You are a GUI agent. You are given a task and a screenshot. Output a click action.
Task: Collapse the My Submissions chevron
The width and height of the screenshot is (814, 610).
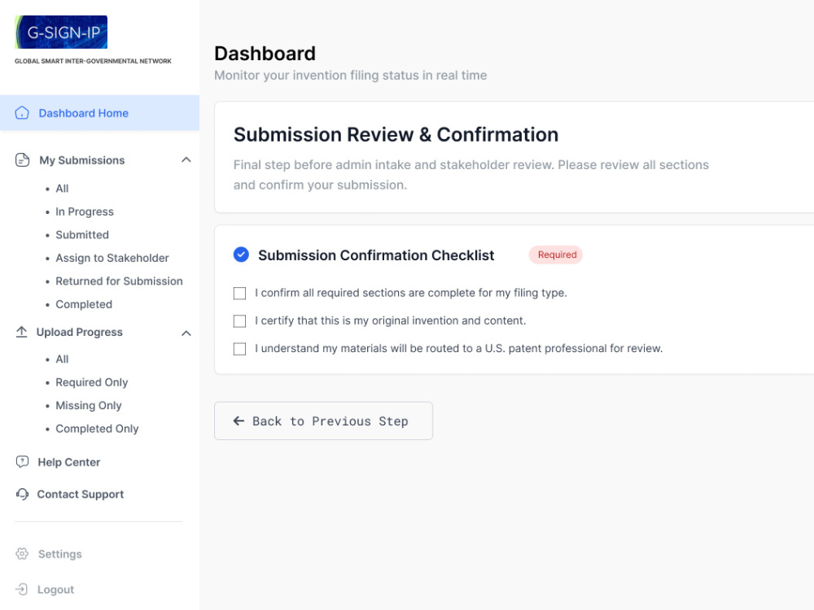click(x=186, y=159)
